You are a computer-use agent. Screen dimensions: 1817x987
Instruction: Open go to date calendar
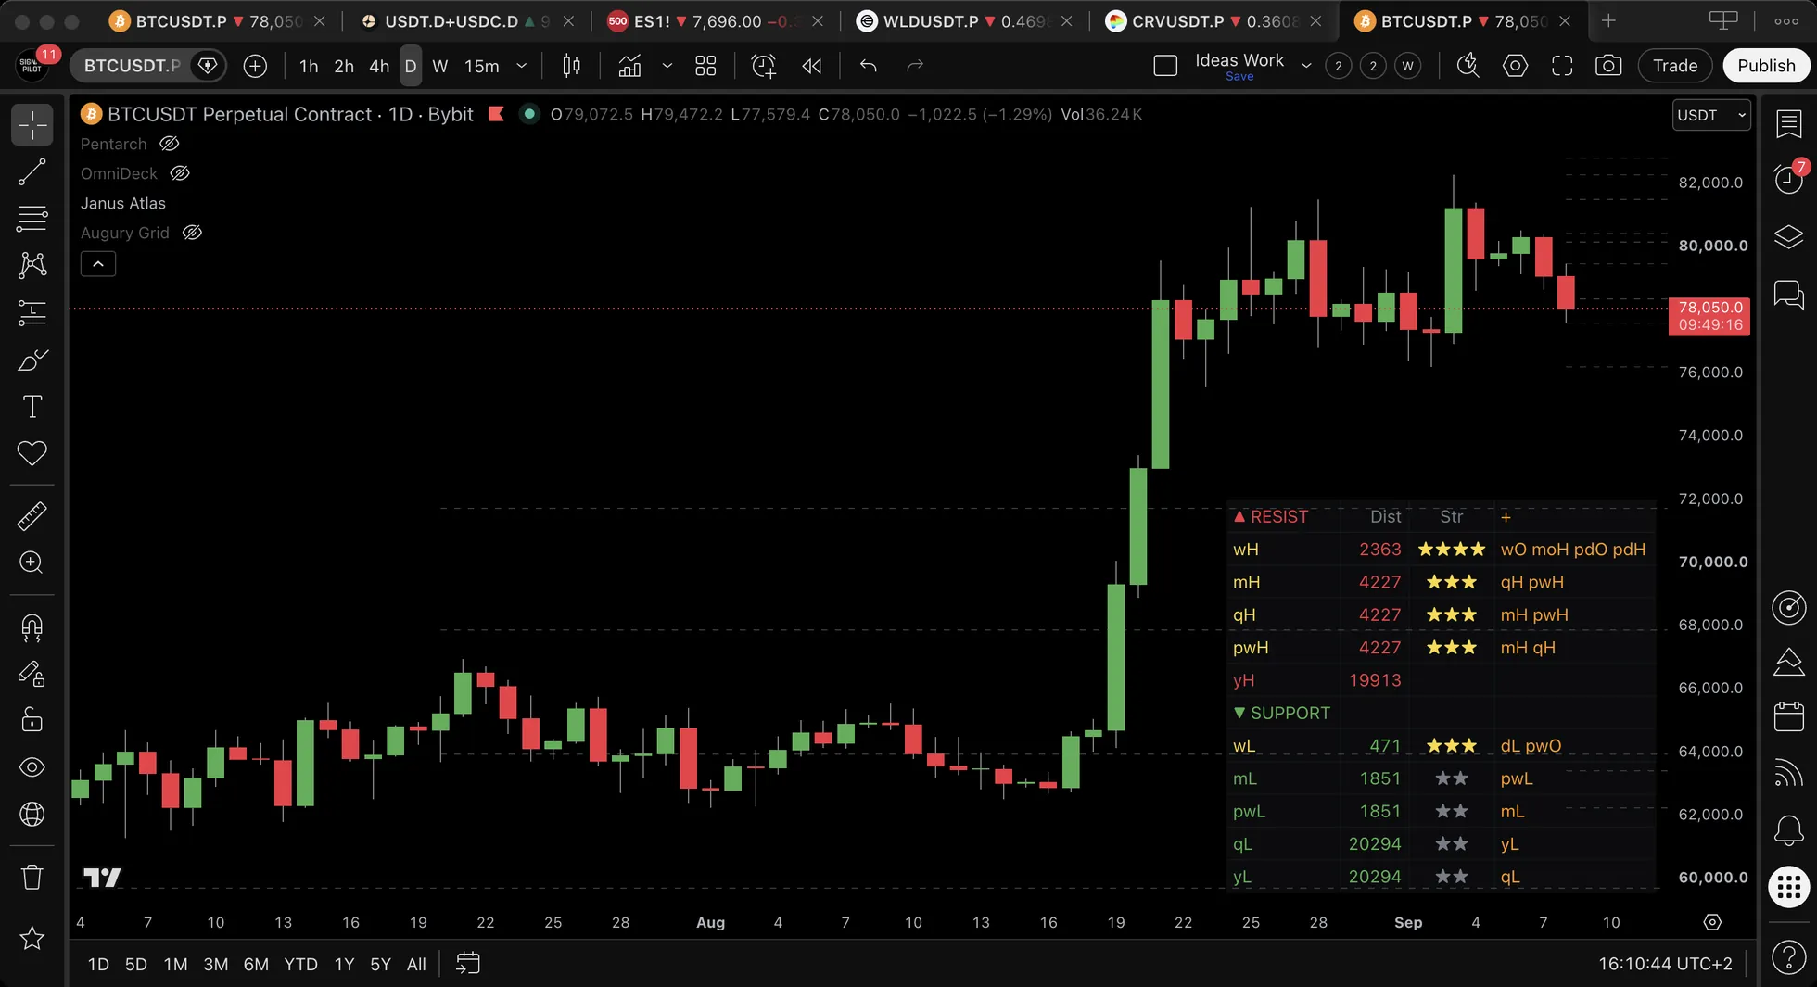(468, 964)
